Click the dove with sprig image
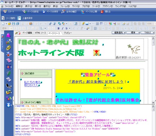The width and height of the screenshot is (156, 136). tap(134, 49)
